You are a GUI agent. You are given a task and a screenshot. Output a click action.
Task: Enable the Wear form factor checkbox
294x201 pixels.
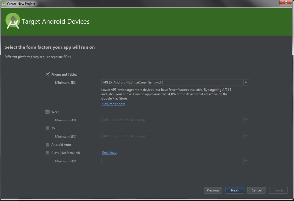click(x=48, y=112)
